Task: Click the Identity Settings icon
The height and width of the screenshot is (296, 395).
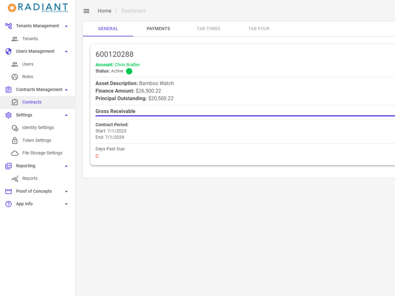Action: (x=15, y=127)
